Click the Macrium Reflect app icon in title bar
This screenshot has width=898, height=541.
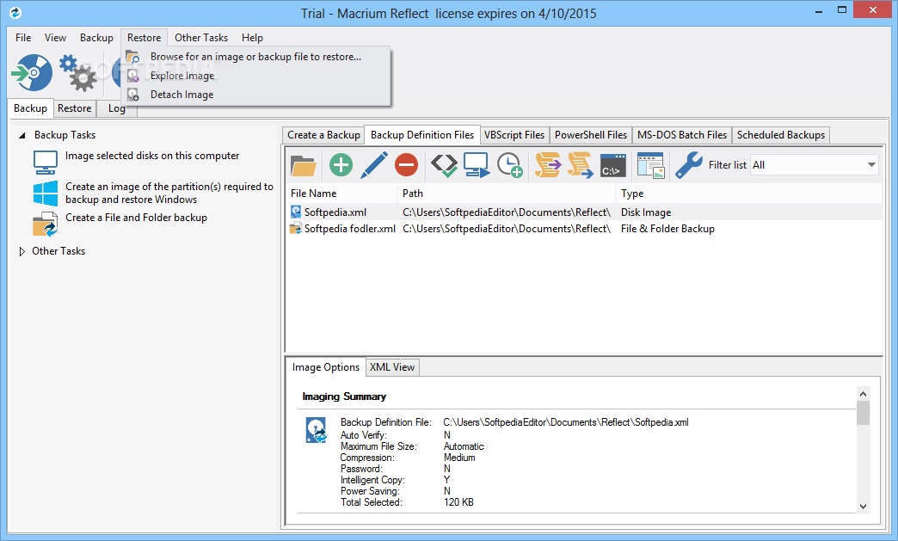coord(15,13)
